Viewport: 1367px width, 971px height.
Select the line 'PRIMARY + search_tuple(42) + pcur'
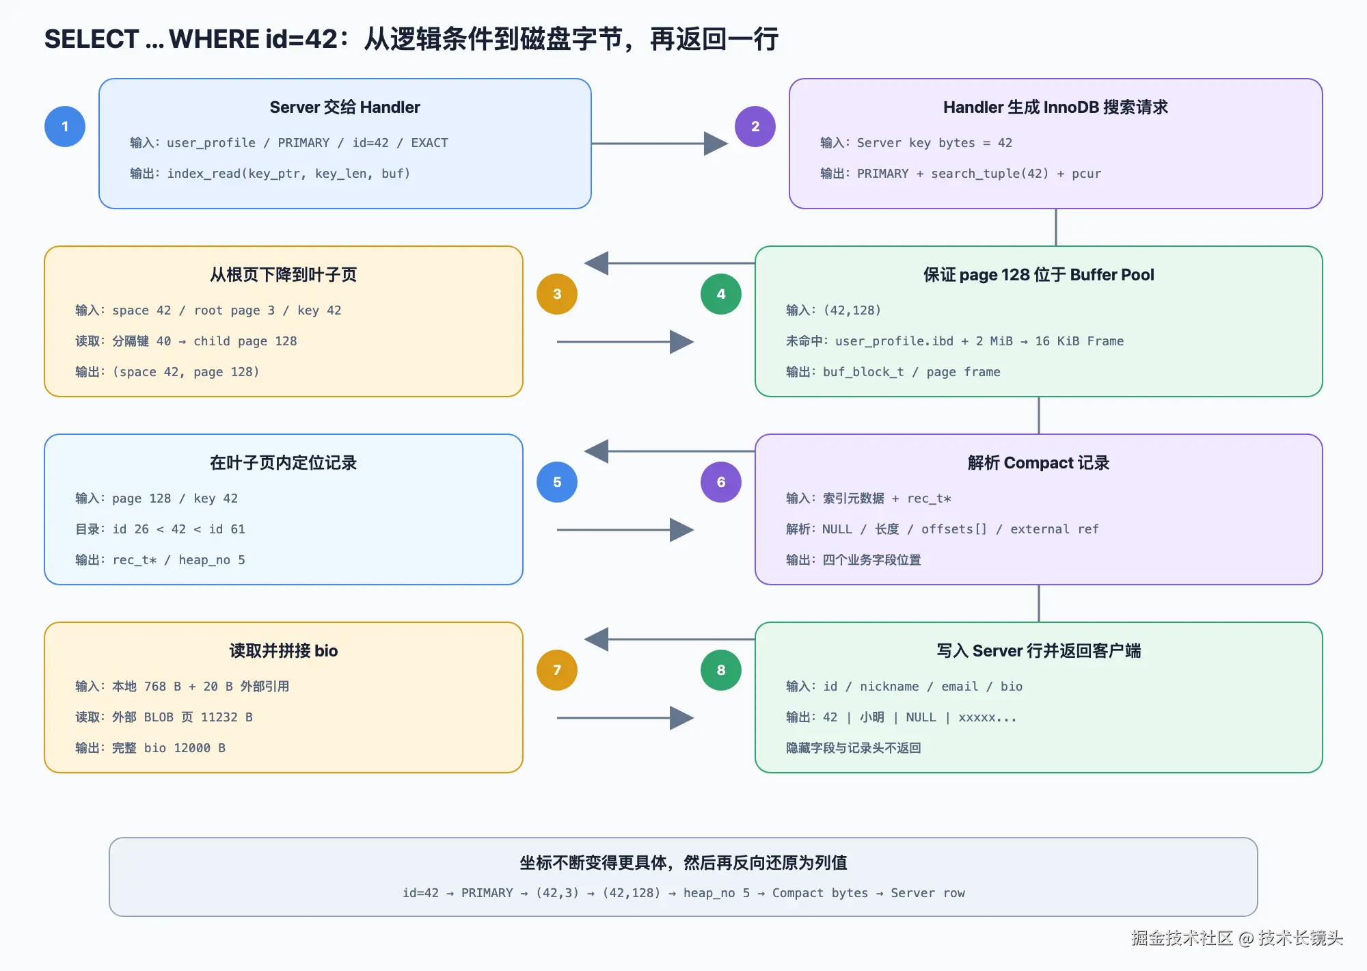pyautogui.click(x=979, y=174)
